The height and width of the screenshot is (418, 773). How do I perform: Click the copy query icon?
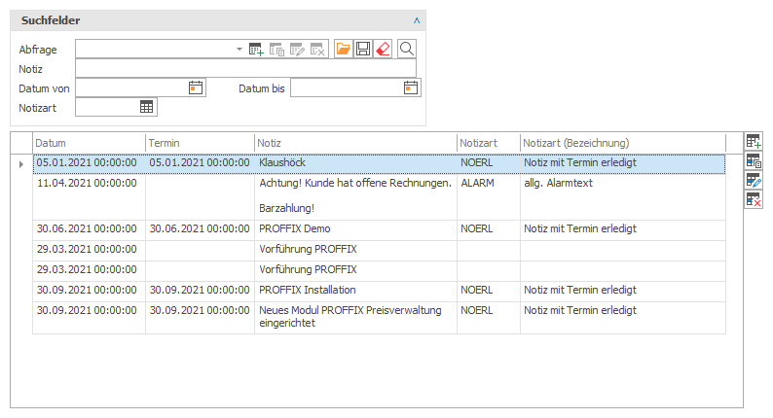(276, 50)
